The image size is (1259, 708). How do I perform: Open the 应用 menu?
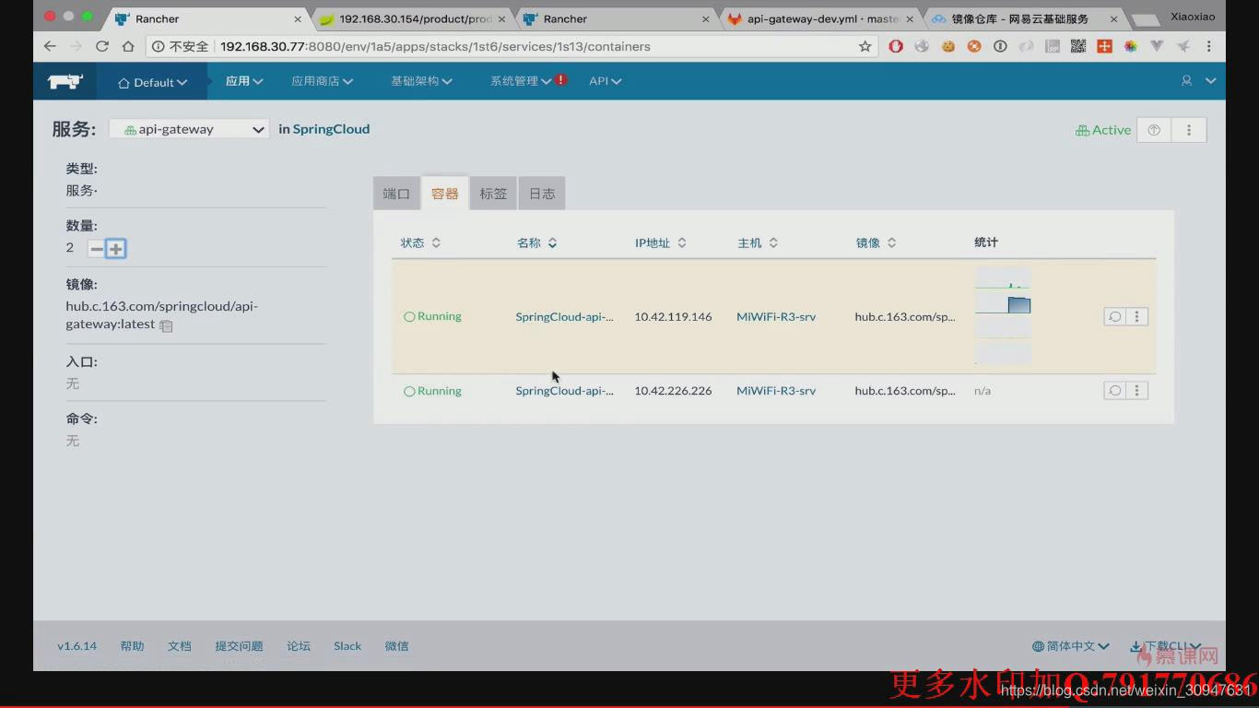(x=244, y=81)
